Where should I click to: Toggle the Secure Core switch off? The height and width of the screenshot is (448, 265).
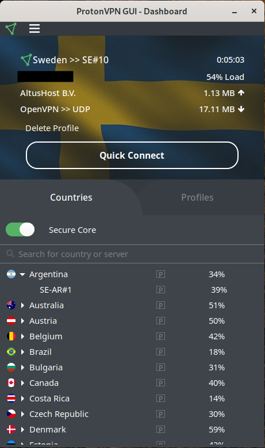click(20, 229)
